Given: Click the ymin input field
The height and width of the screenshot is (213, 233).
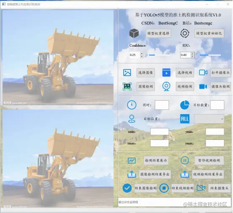Looking at the screenshot, I should [215, 132].
